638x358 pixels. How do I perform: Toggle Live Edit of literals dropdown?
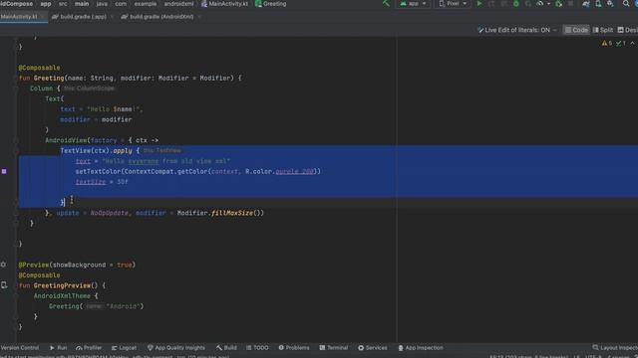click(x=517, y=30)
